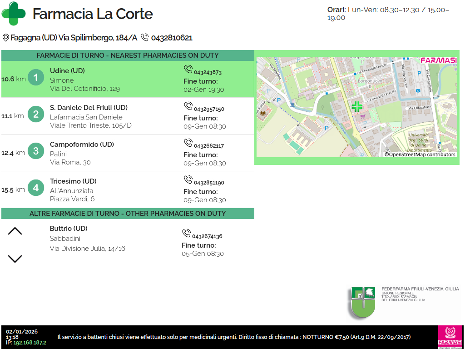Click the location pin icon beside Fagagna address

(6, 38)
